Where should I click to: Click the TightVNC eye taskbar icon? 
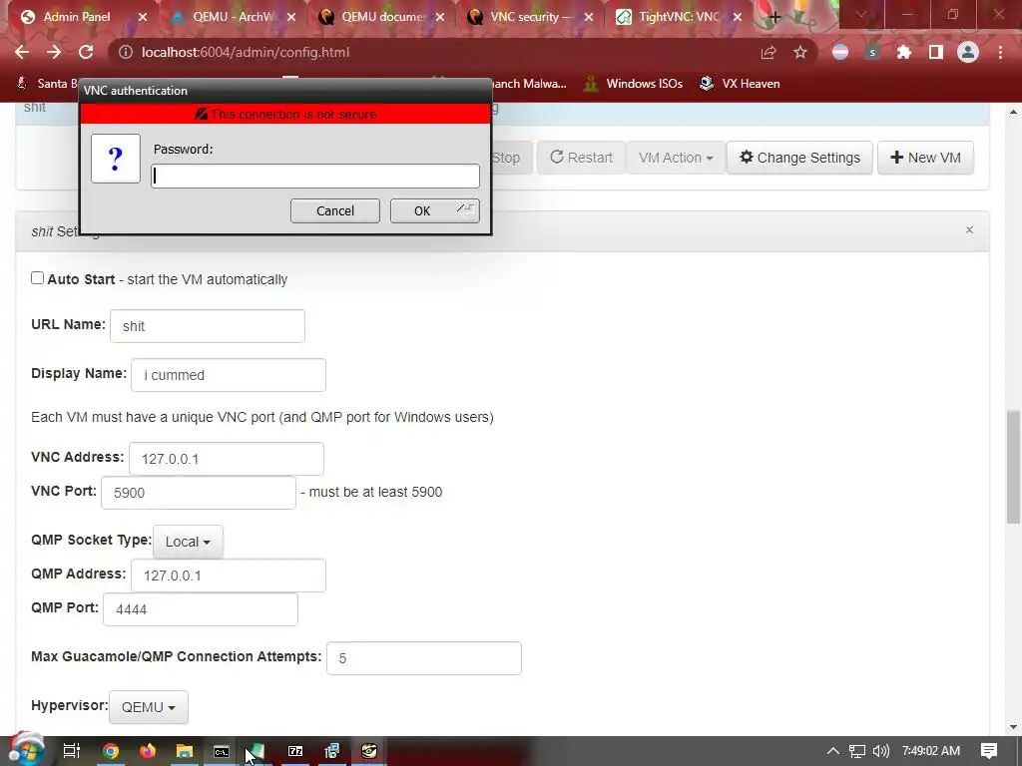(369, 751)
